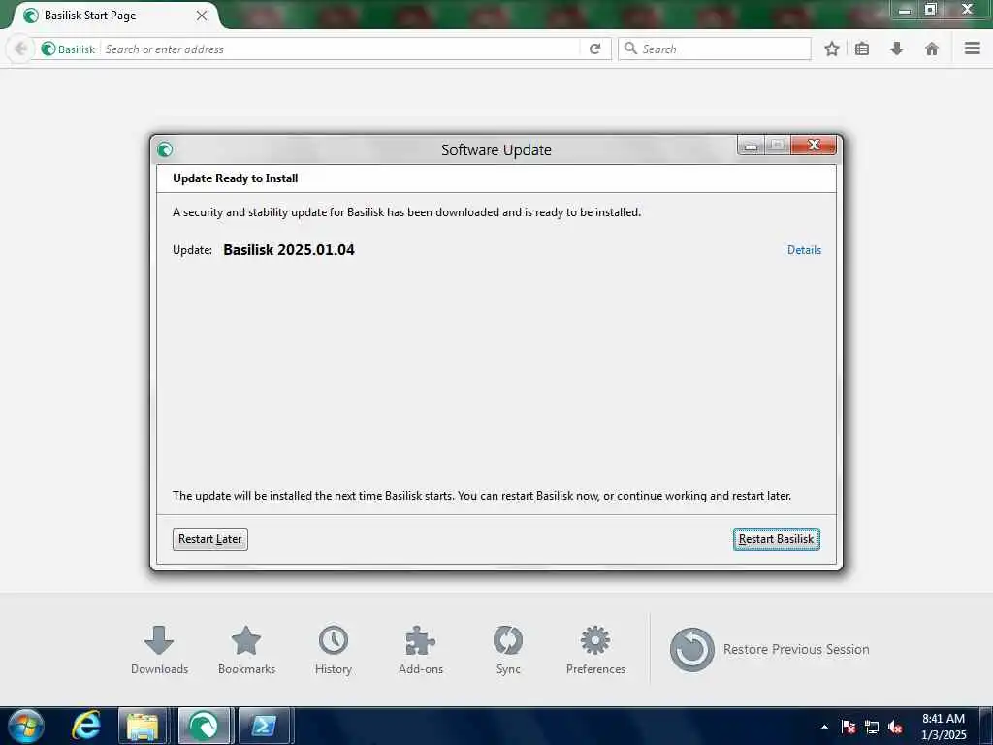
Task: Reload the page with the refresh icon
Action: pos(594,49)
